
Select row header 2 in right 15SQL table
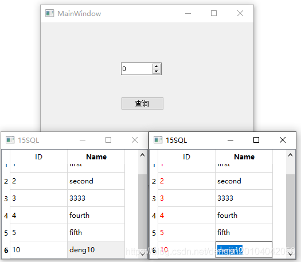click(154, 181)
